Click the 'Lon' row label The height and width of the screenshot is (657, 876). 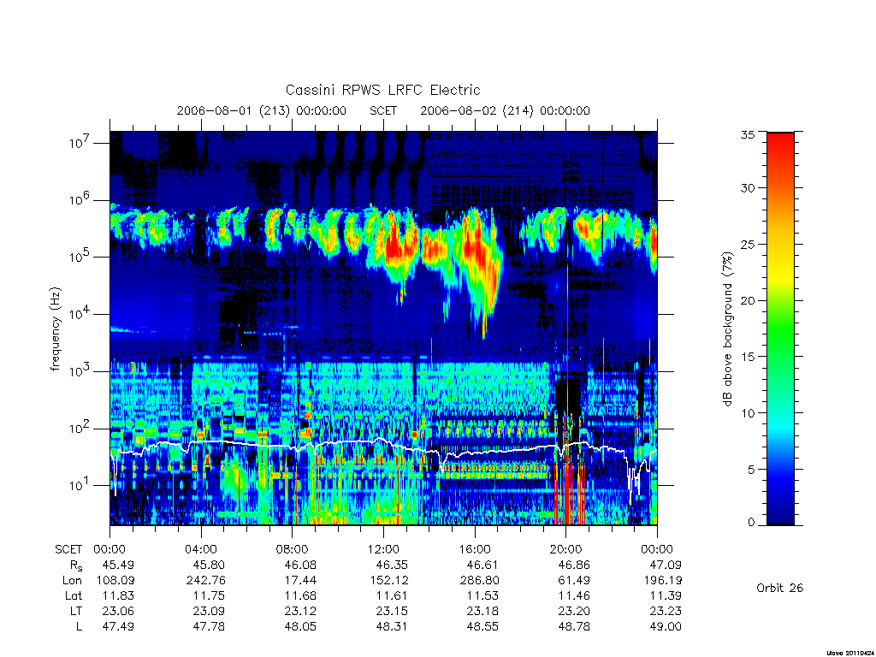point(72,581)
